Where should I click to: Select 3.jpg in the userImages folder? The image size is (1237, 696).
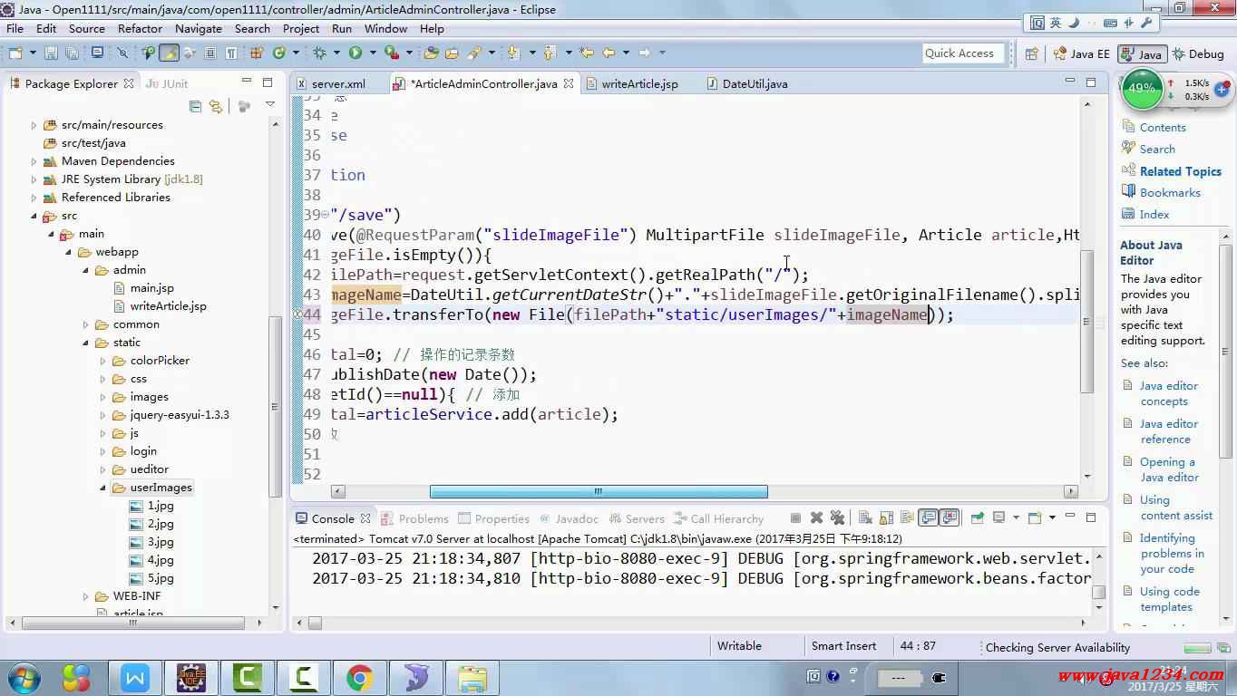pos(161,542)
